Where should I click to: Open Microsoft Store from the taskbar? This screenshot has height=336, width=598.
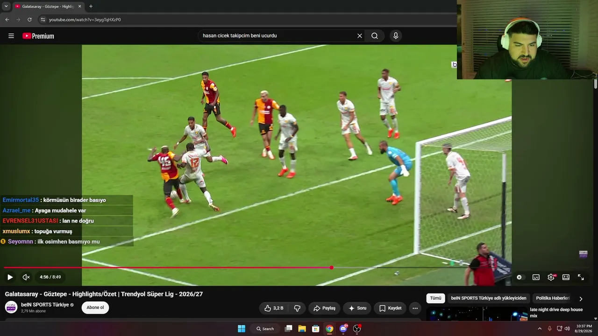click(x=316, y=329)
